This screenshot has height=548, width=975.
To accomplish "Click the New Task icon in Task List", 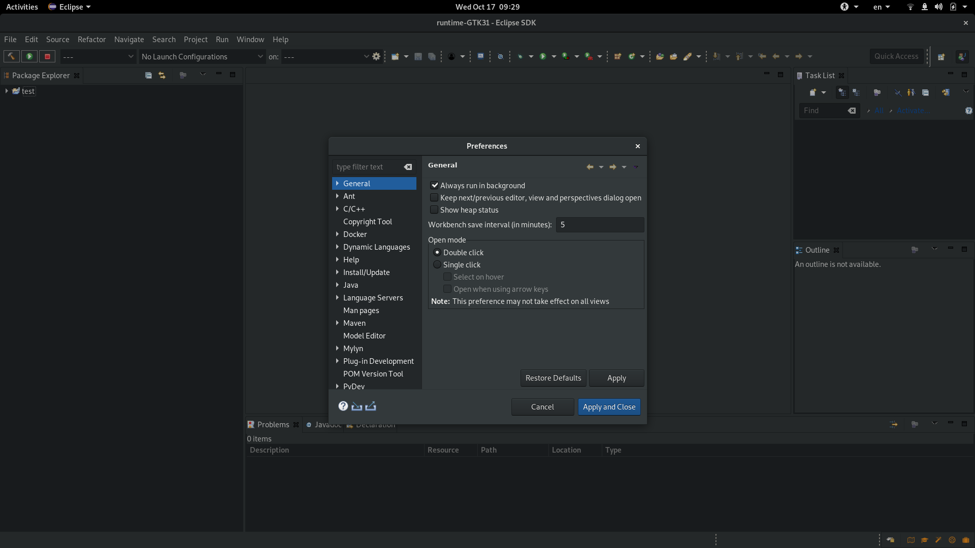I will pyautogui.click(x=812, y=92).
